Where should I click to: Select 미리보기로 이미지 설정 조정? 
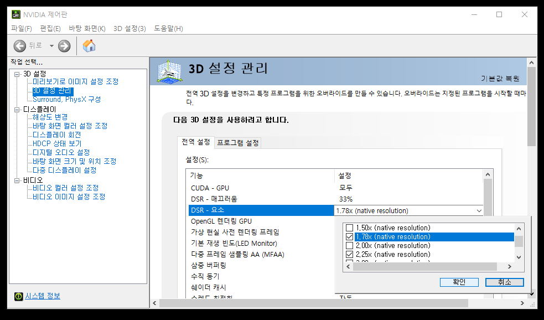(x=76, y=81)
